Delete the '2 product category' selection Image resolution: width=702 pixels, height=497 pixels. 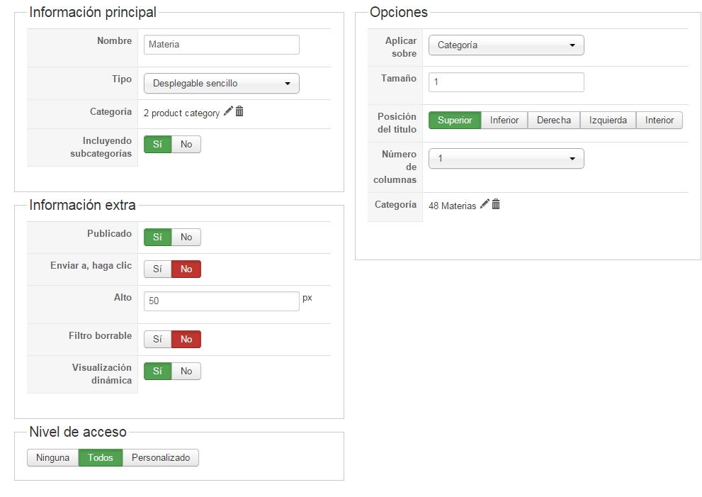[x=239, y=111]
